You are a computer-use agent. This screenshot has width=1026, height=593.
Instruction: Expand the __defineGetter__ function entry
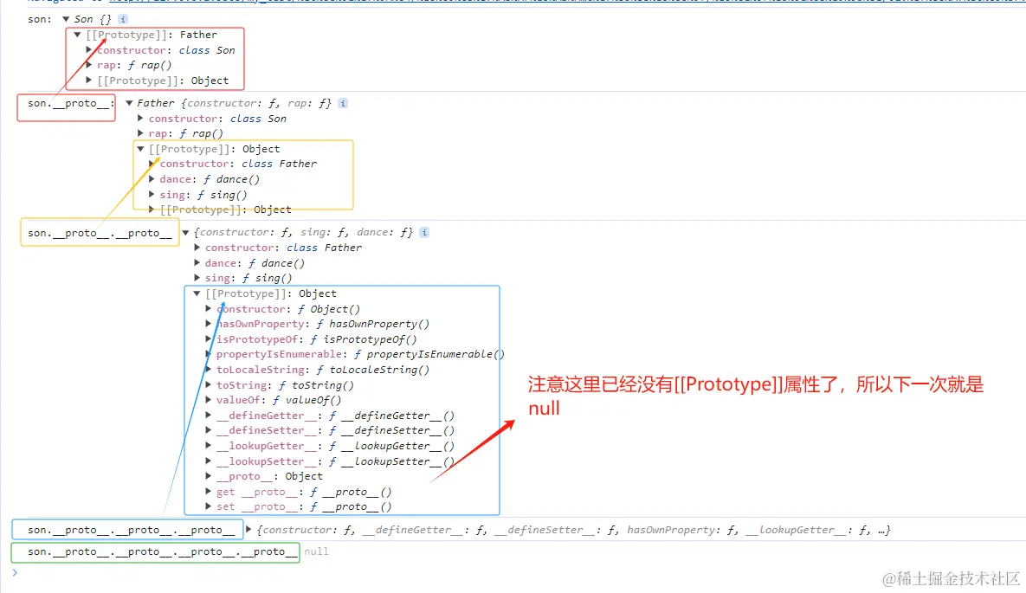[x=208, y=415]
